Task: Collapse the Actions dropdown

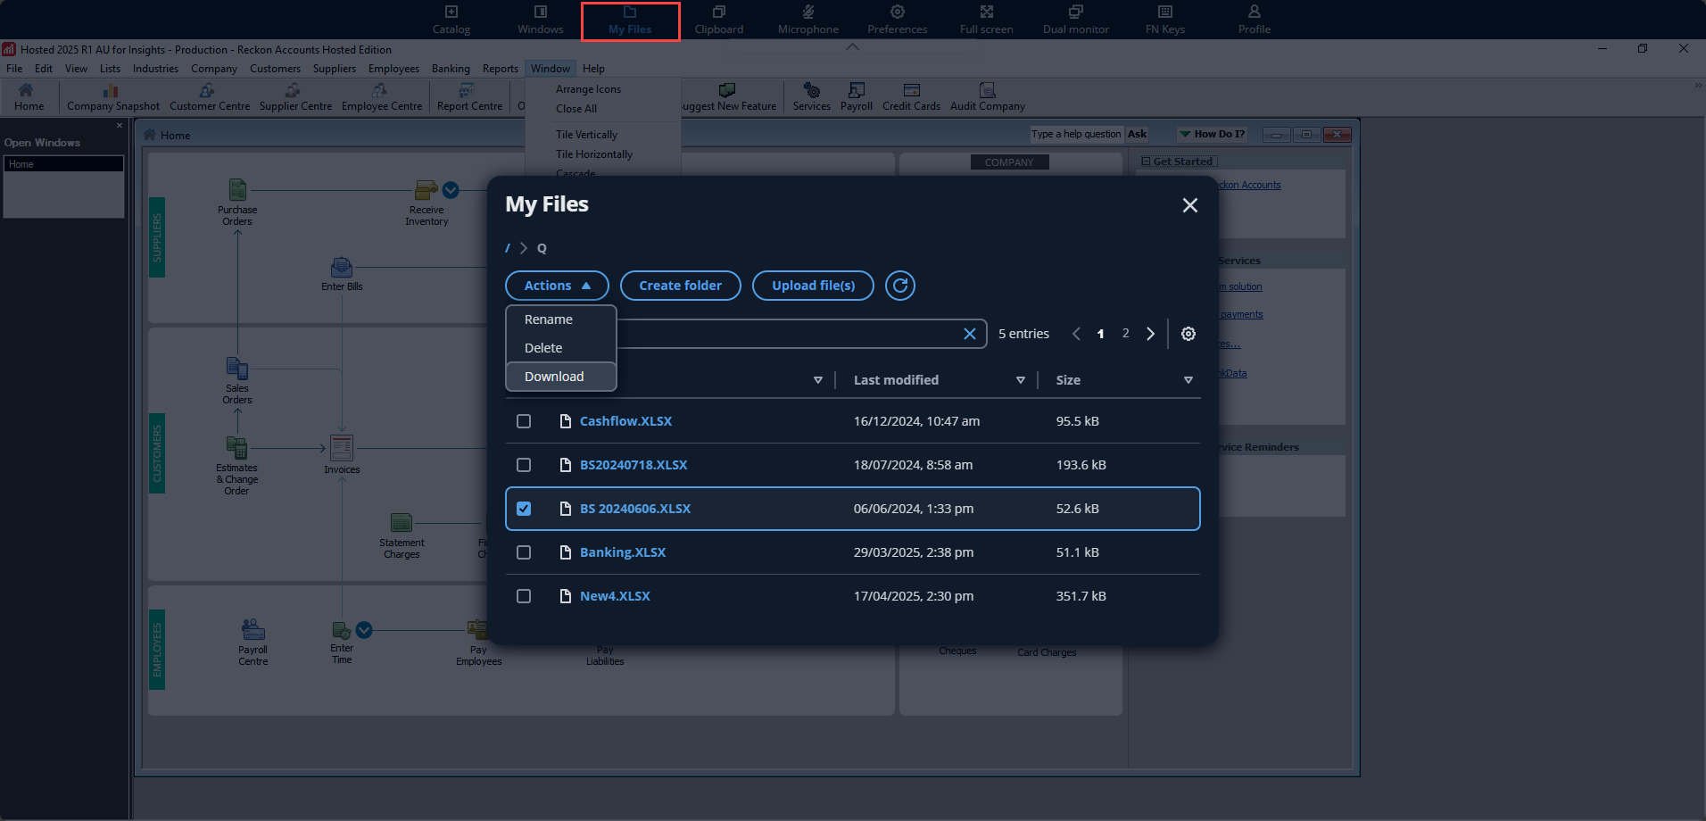Action: pos(557,286)
